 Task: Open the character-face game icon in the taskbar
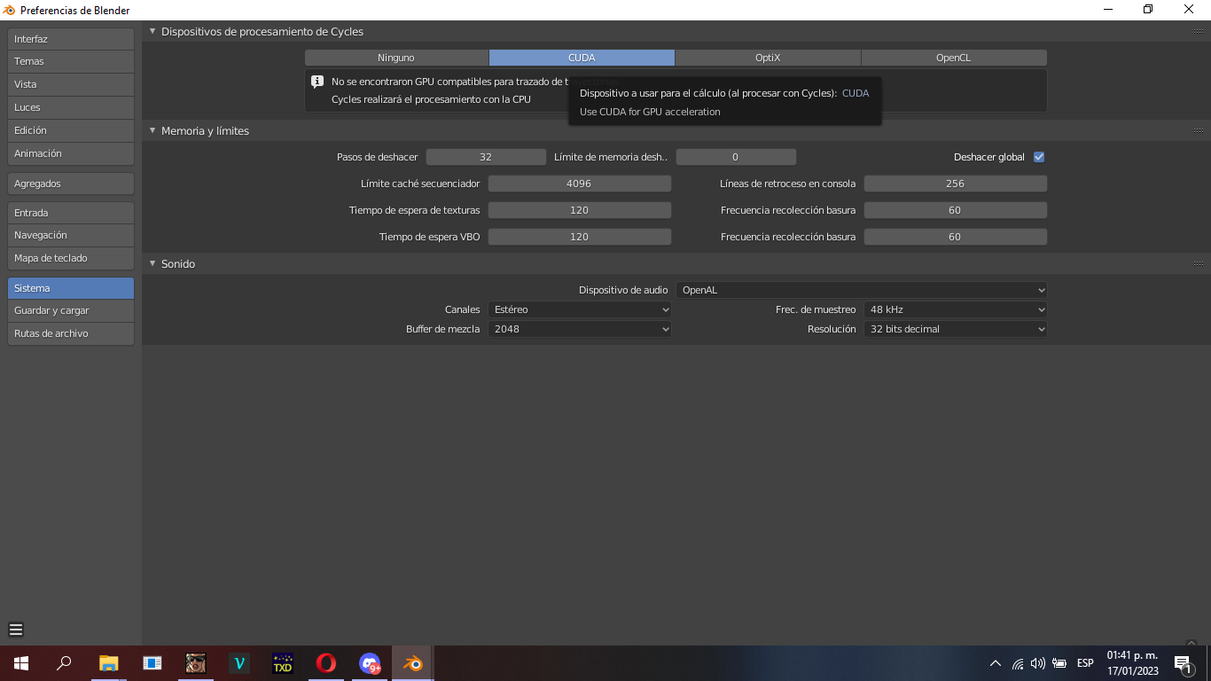[196, 663]
